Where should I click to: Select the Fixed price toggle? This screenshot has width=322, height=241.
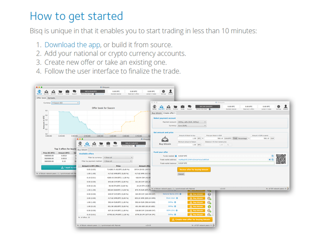coord(236,138)
